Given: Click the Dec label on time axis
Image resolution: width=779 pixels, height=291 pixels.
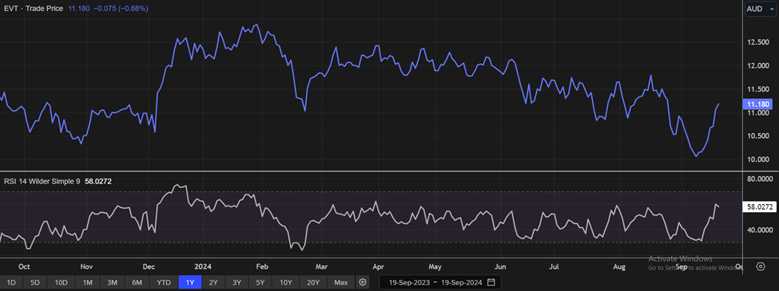Looking at the screenshot, I should pyautogui.click(x=149, y=267).
